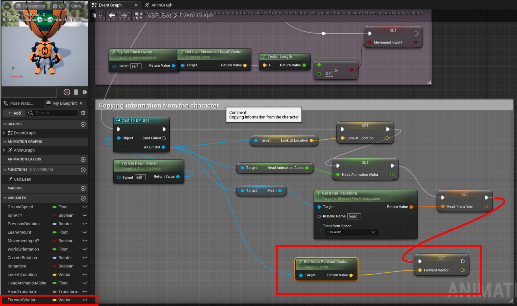Open the Show viewport menu

pos(76,6)
